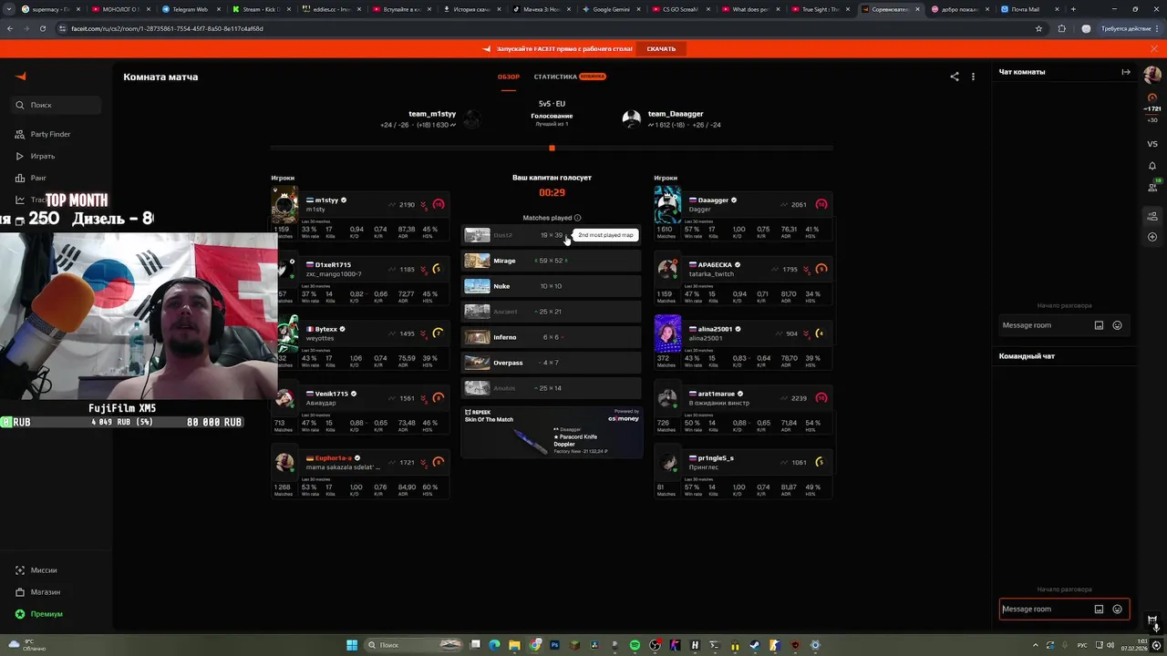Open player m1styy profile name
The height and width of the screenshot is (656, 1167).
pos(326,200)
